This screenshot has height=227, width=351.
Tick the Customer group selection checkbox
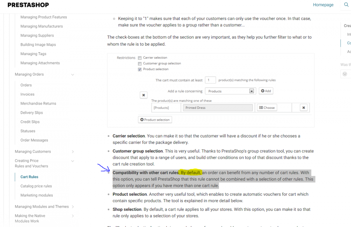coord(140,64)
